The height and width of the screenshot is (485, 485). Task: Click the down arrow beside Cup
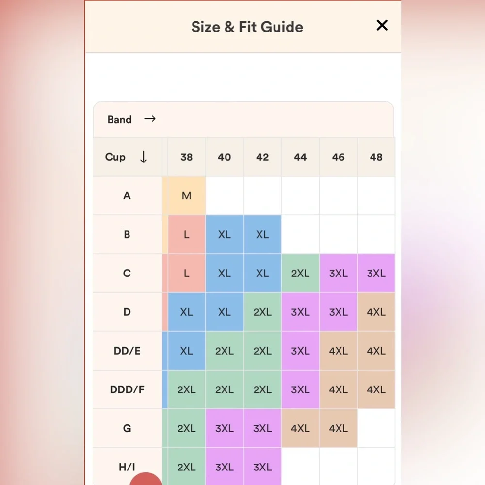[144, 157]
